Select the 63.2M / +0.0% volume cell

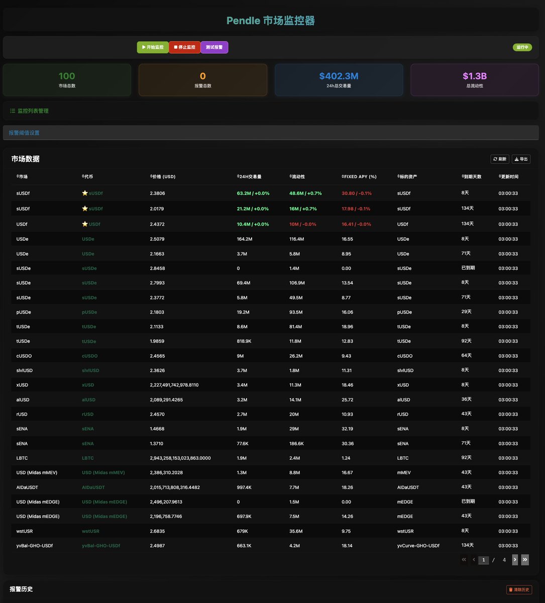pyautogui.click(x=253, y=193)
